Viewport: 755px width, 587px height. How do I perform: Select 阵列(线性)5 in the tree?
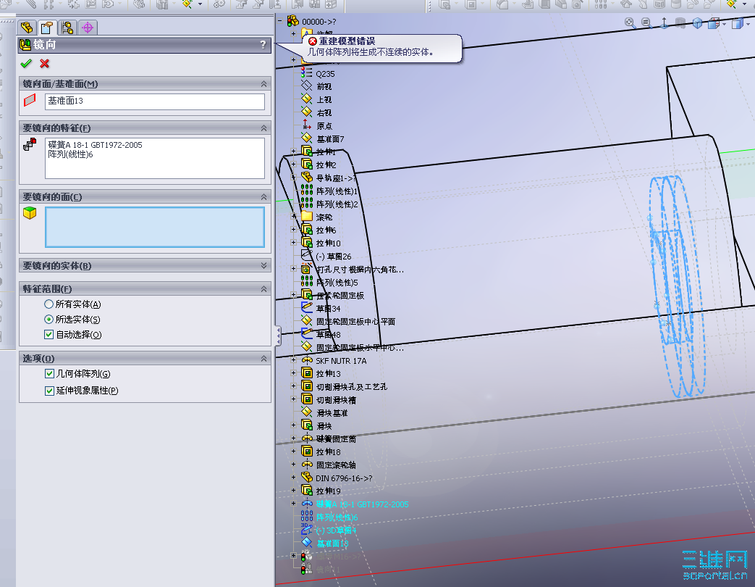click(337, 283)
